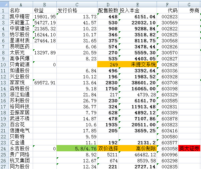The height and width of the screenshot is (169, 201).
Task: Click the 贝肯能源 cell
Action: point(21,64)
